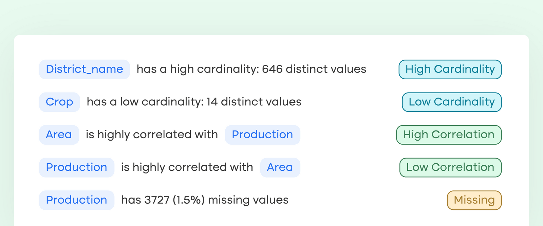Viewport: 543px width, 226px height.
Task: Click the High Cardinality badge
Action: point(450,69)
